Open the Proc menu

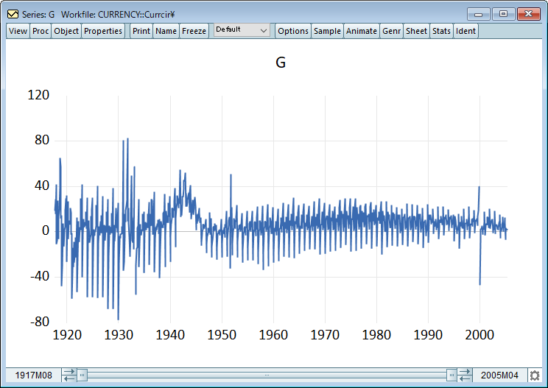pos(41,31)
